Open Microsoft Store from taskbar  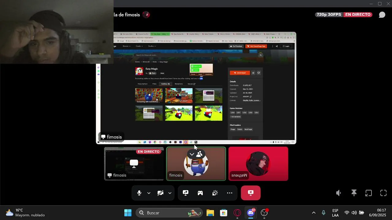click(x=224, y=213)
